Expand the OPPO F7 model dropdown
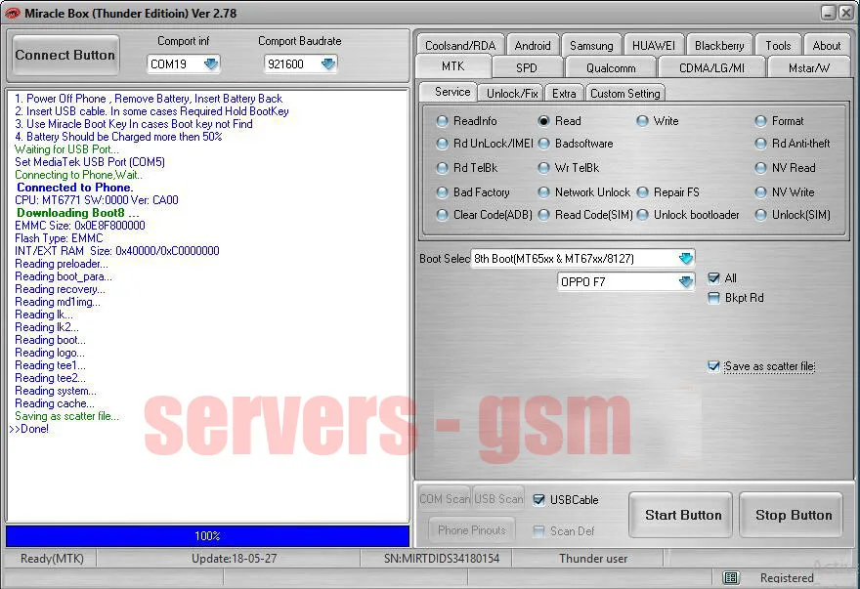Image resolution: width=860 pixels, height=589 pixels. coord(686,282)
